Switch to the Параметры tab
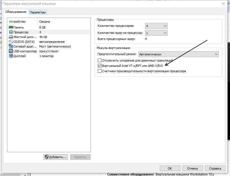This screenshot has height=176, width=230. [x=38, y=12]
